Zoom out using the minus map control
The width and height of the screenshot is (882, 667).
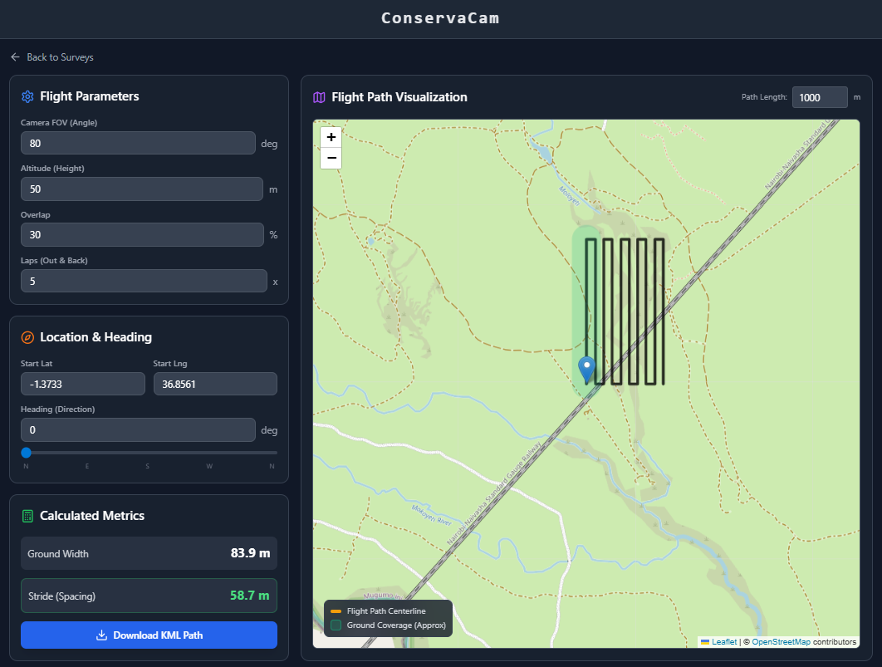click(331, 158)
